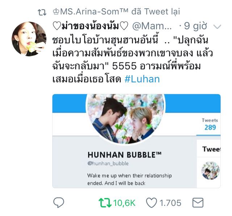
Task: Open the direct message envelope icon
Action: (x=198, y=203)
